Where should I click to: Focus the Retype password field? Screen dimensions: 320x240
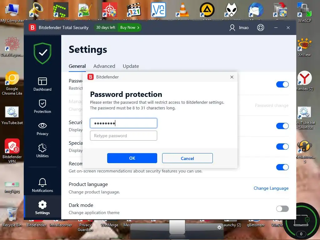(x=123, y=136)
